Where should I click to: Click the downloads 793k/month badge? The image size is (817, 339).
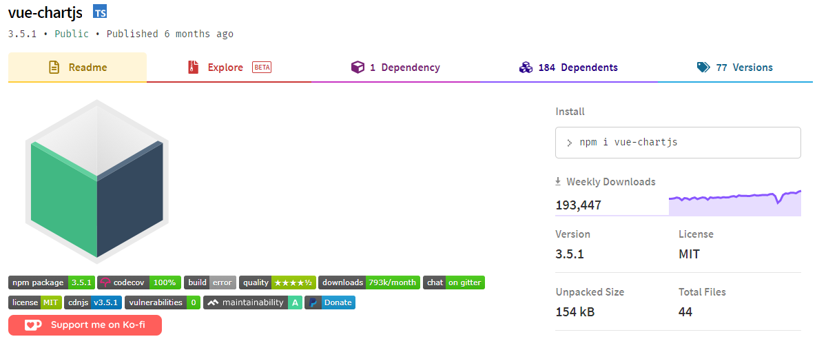tap(369, 282)
